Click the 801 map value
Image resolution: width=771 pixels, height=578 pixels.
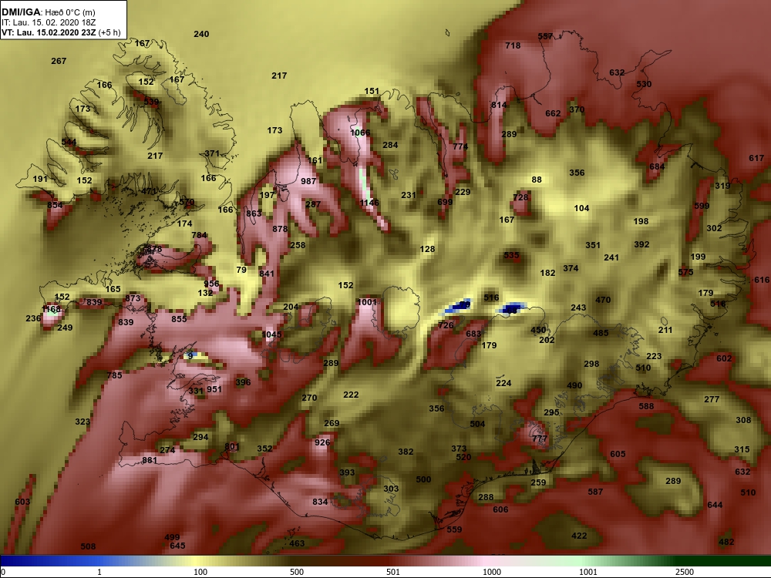tap(231, 447)
